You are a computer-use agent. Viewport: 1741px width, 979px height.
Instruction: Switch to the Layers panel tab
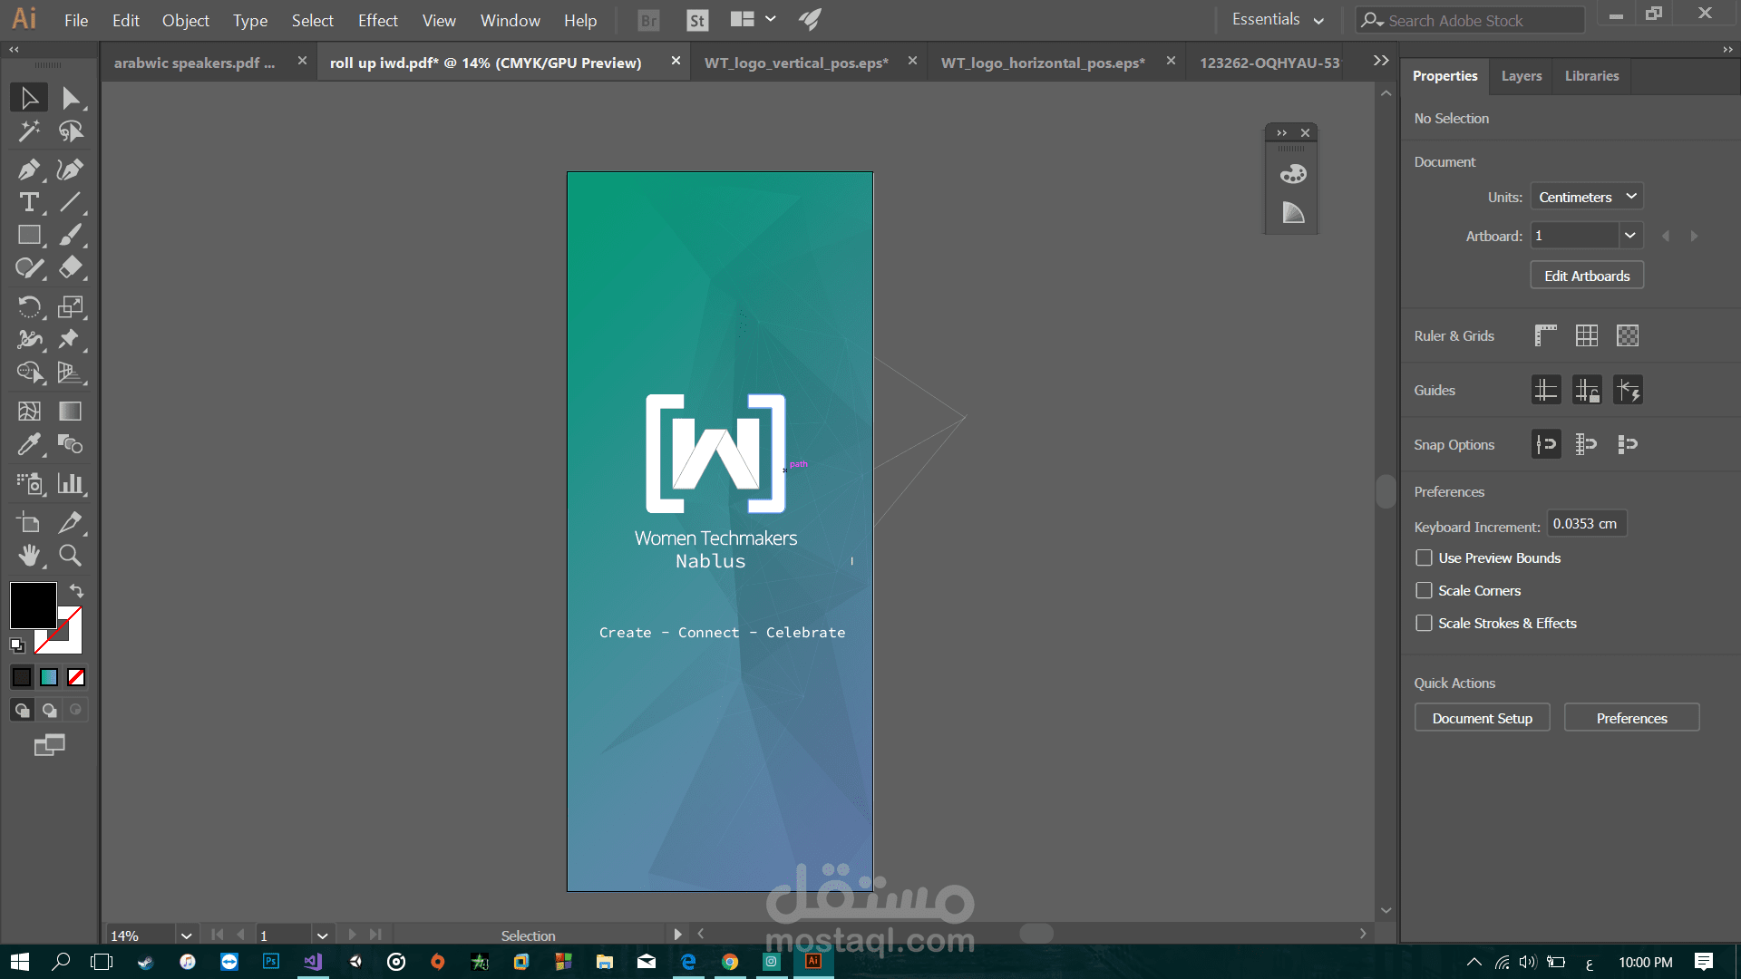pyautogui.click(x=1521, y=76)
